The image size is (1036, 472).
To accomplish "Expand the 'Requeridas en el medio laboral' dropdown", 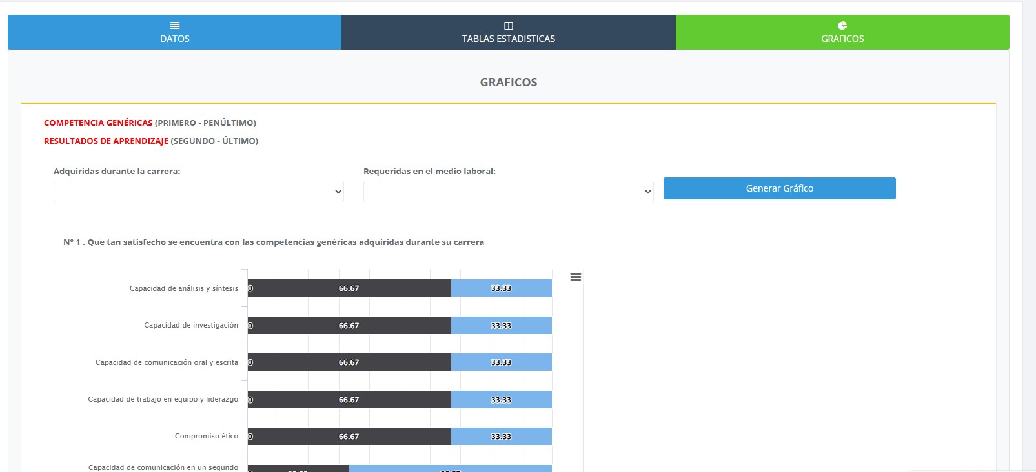I will (x=509, y=192).
